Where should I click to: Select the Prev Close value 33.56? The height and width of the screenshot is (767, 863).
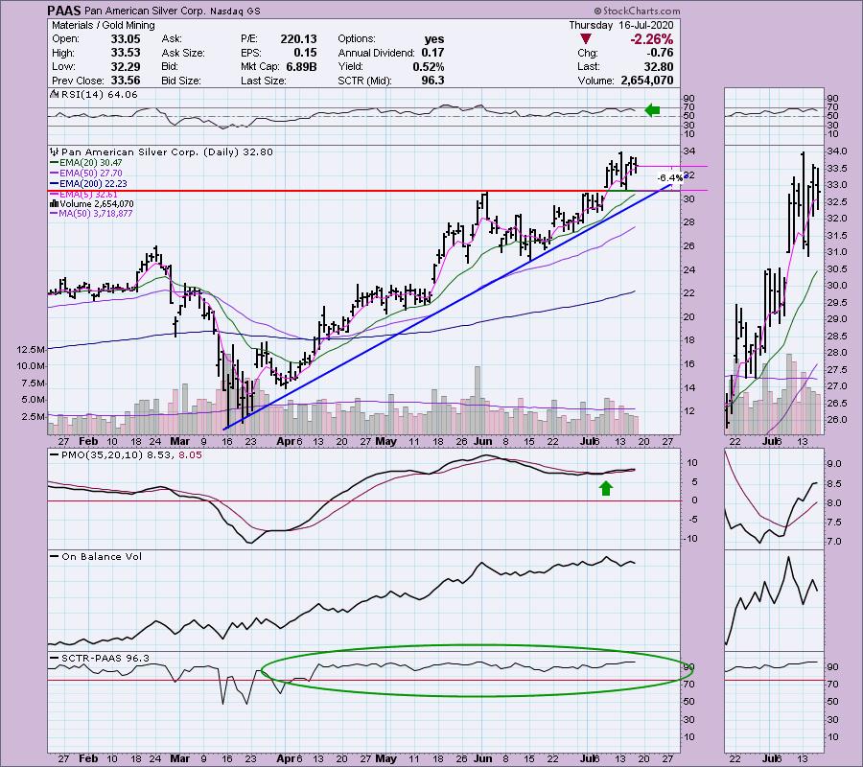(126, 81)
